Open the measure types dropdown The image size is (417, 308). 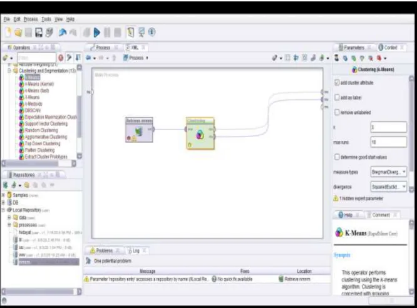pyautogui.click(x=389, y=172)
